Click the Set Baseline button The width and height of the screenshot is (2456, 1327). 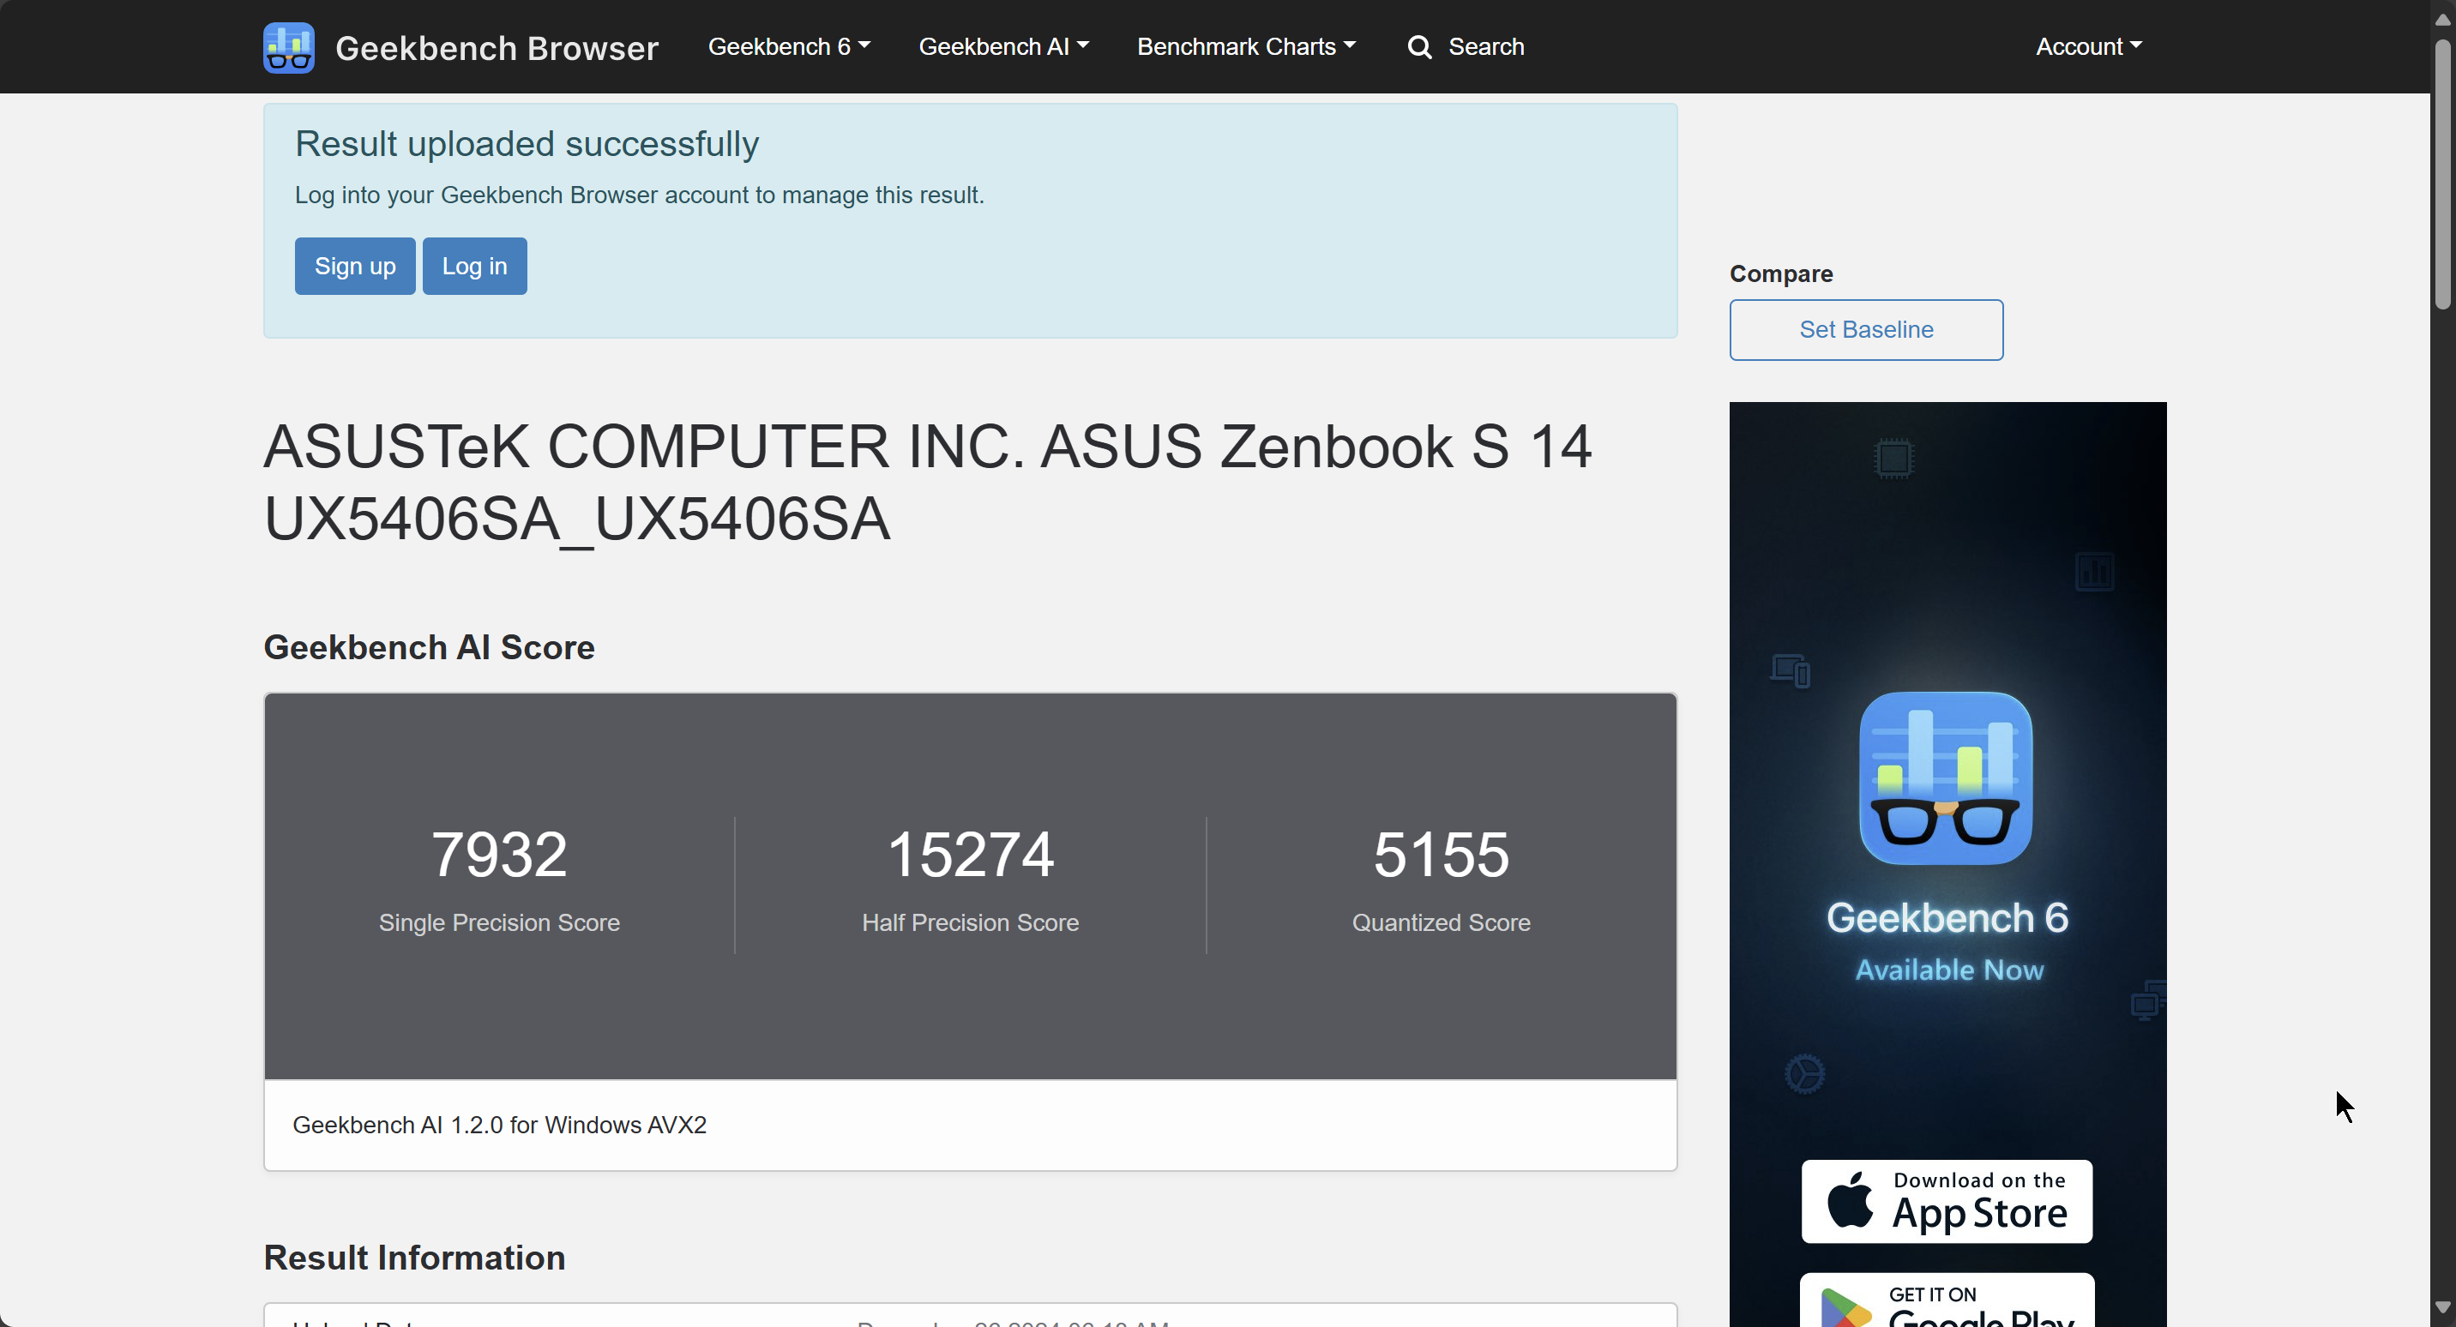[x=1865, y=330]
